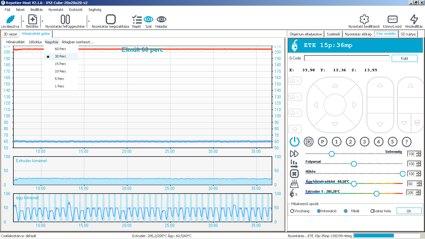Select 15 Perc from zoom menu
Viewport: 425px width, 239px height.
[60, 64]
